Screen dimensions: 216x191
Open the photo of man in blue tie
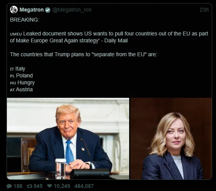point(68,139)
